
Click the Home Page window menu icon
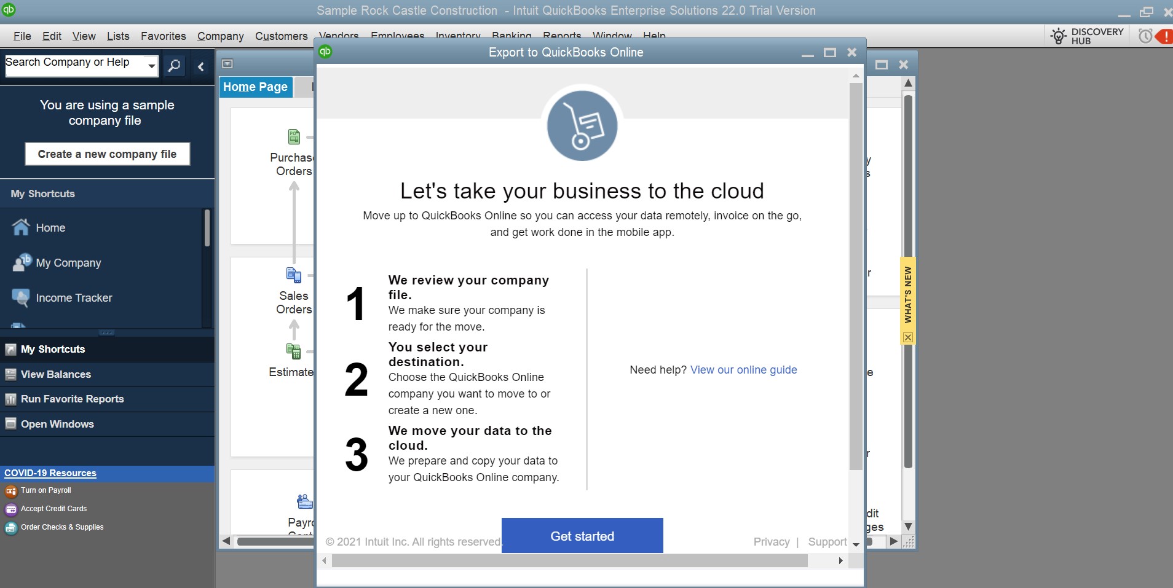[227, 64]
